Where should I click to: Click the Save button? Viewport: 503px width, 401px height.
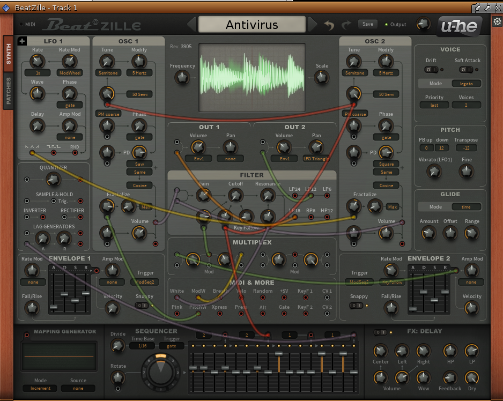coord(368,24)
